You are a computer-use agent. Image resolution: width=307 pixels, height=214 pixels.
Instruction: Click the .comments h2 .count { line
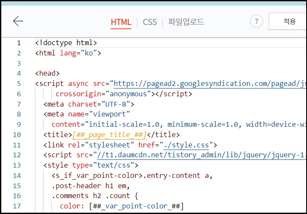click(95, 196)
